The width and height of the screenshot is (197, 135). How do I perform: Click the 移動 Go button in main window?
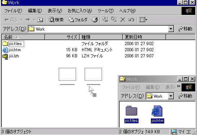(x=185, y=29)
